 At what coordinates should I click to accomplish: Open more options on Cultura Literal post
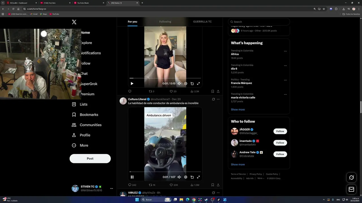218,99
